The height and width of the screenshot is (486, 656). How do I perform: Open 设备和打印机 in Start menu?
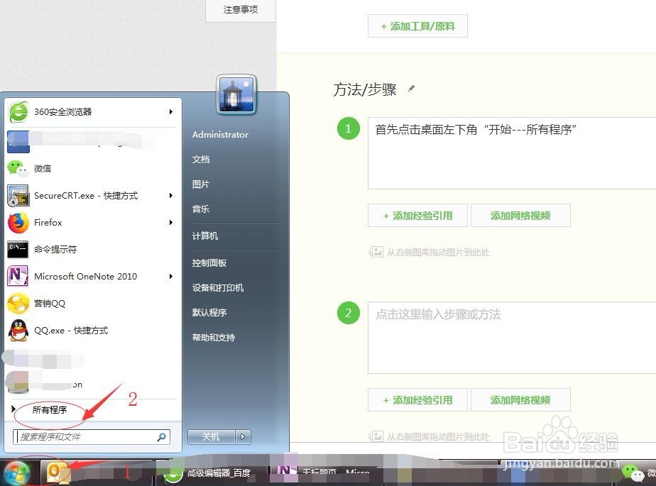tap(217, 288)
